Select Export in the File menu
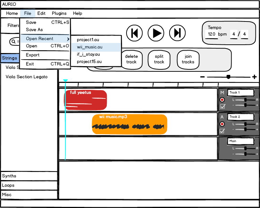 (45, 55)
